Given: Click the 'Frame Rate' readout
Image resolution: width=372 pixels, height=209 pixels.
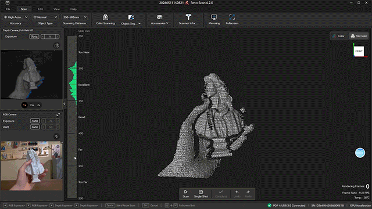Looking at the screenshot, I should 356,193.
